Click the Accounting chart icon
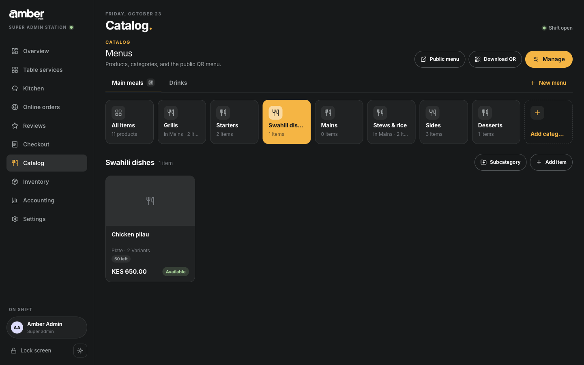The image size is (584, 365). click(x=15, y=200)
